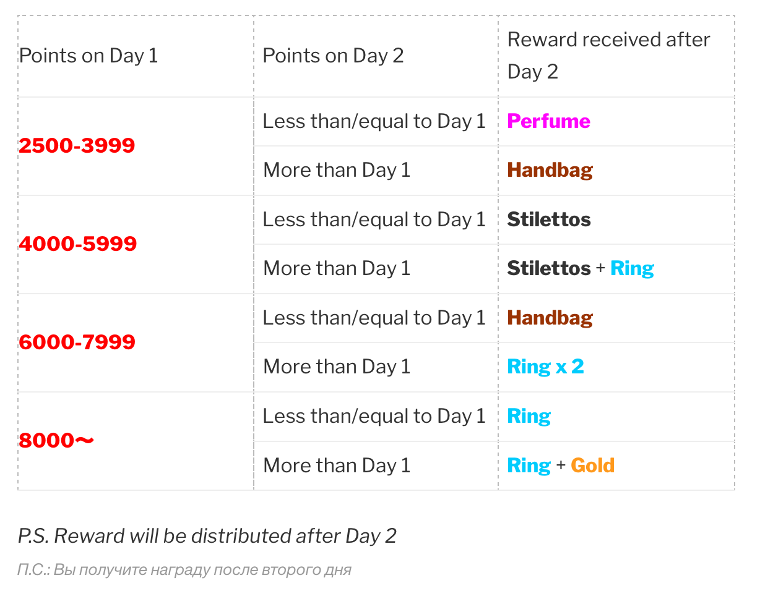Screen dimensions: 760x591
Task: Select the Handbag reward in 2500-3999 row
Action: tap(550, 170)
